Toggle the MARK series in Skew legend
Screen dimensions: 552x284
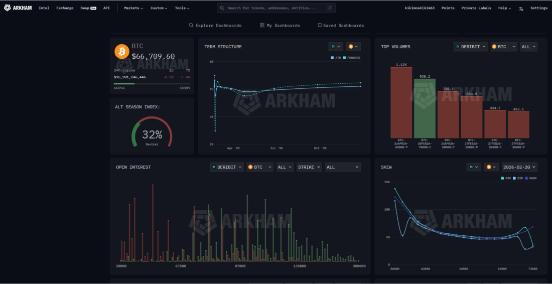click(x=531, y=178)
